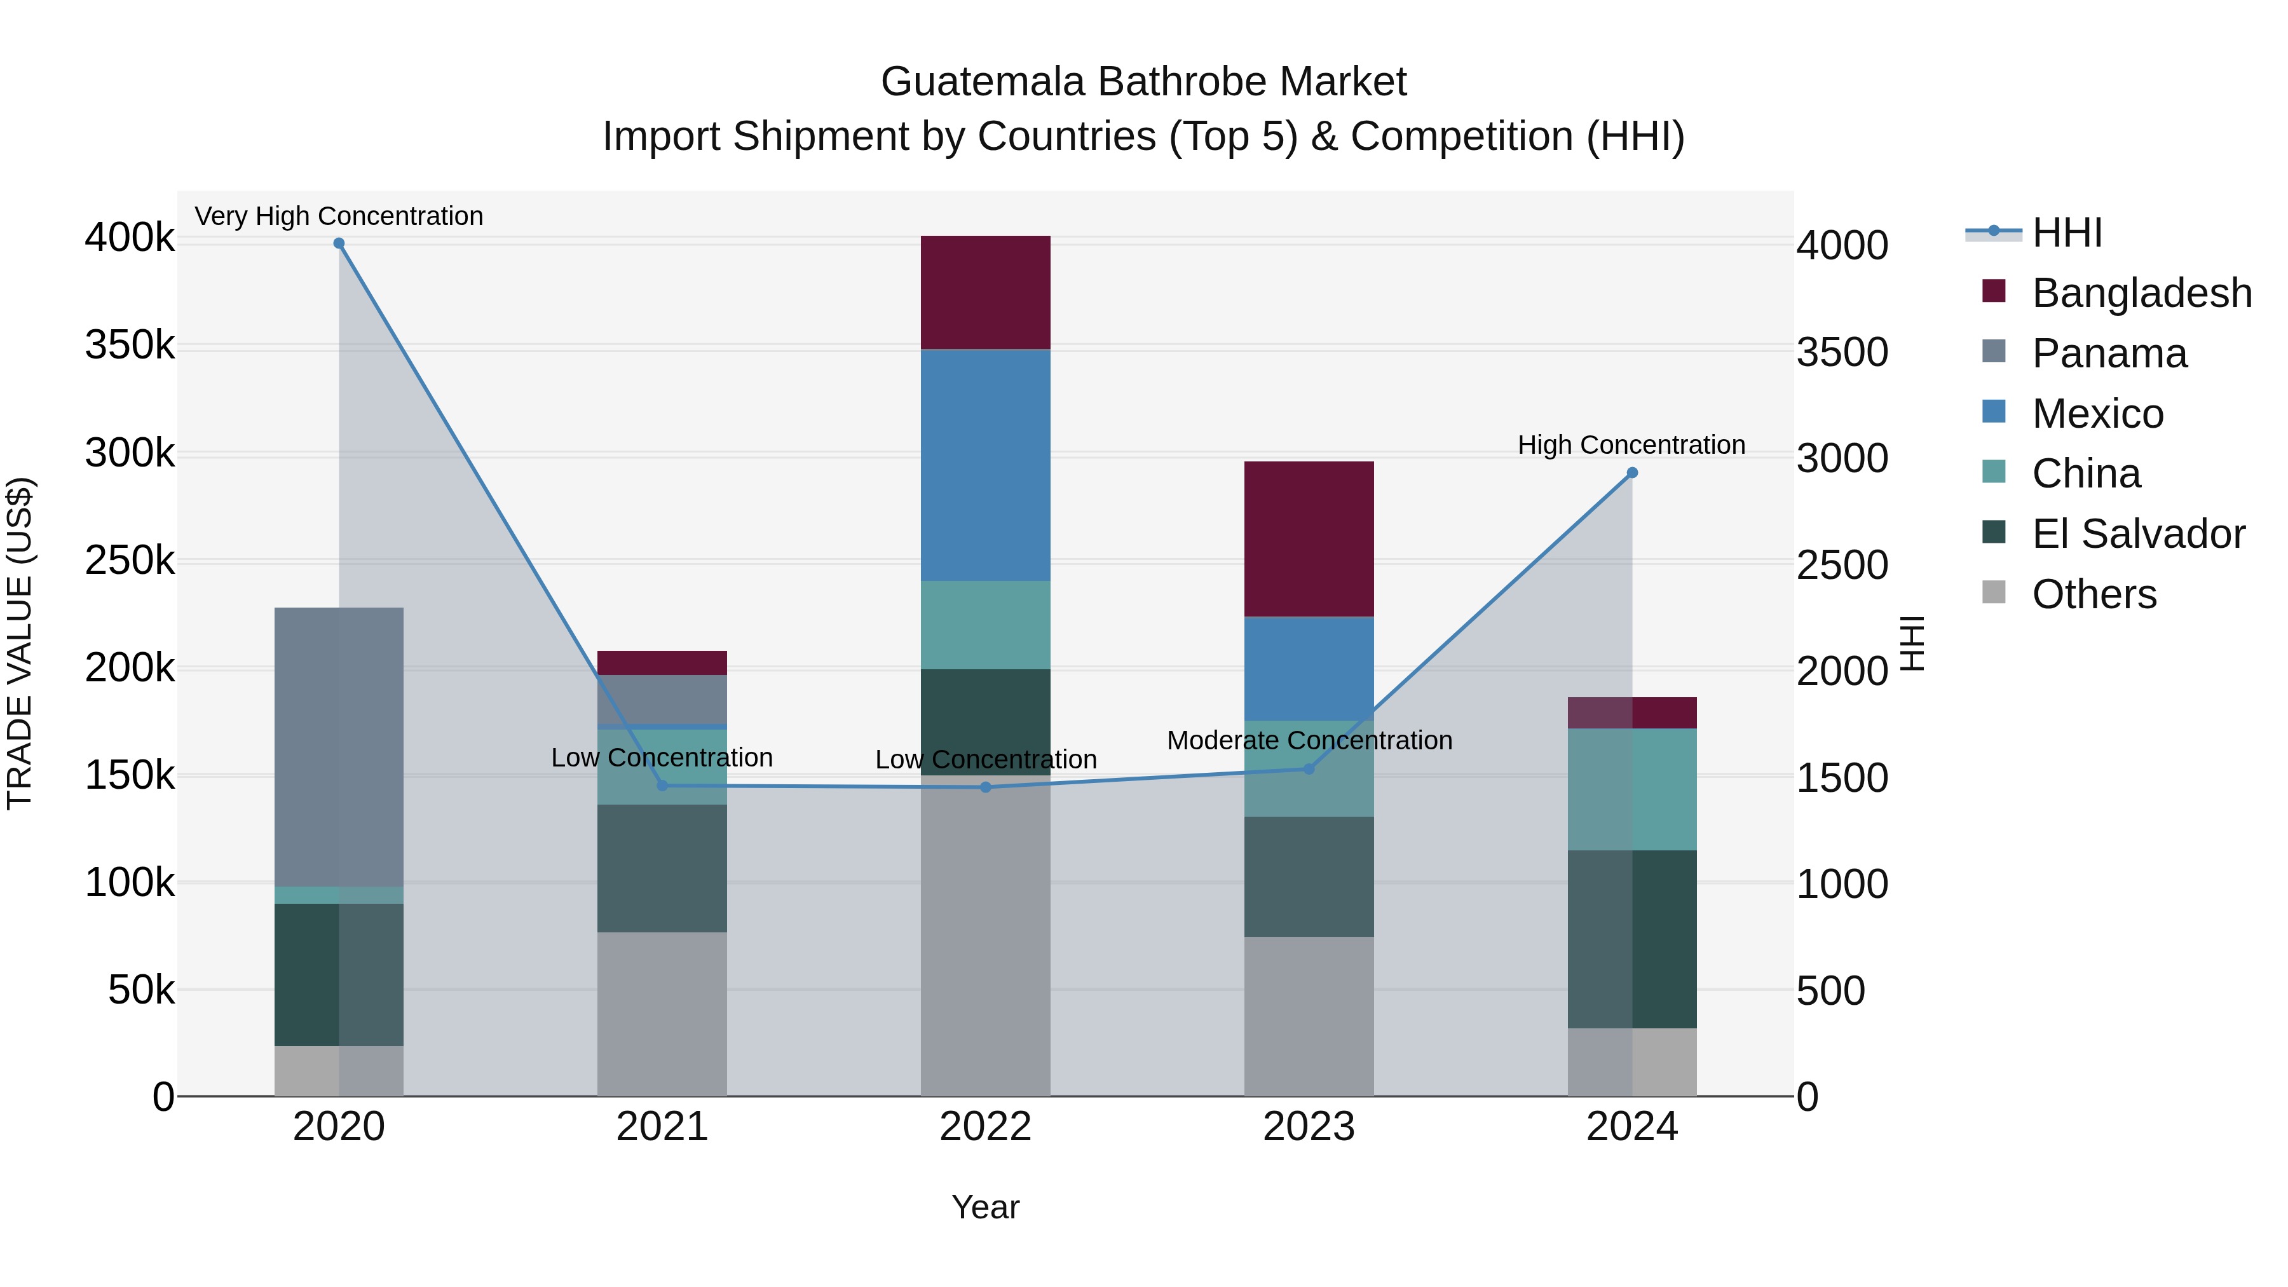This screenshot has height=1287, width=2288.
Task: Click the Others segment of 2021 bar
Action: pos(662,1014)
